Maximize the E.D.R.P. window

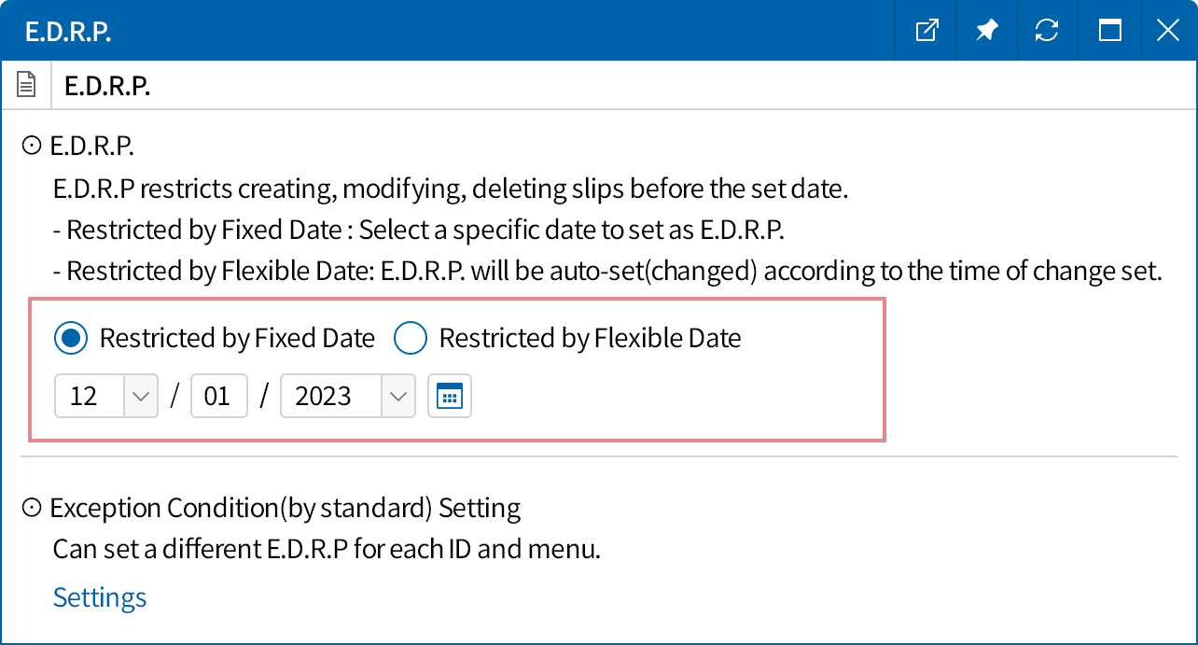coord(1109,31)
